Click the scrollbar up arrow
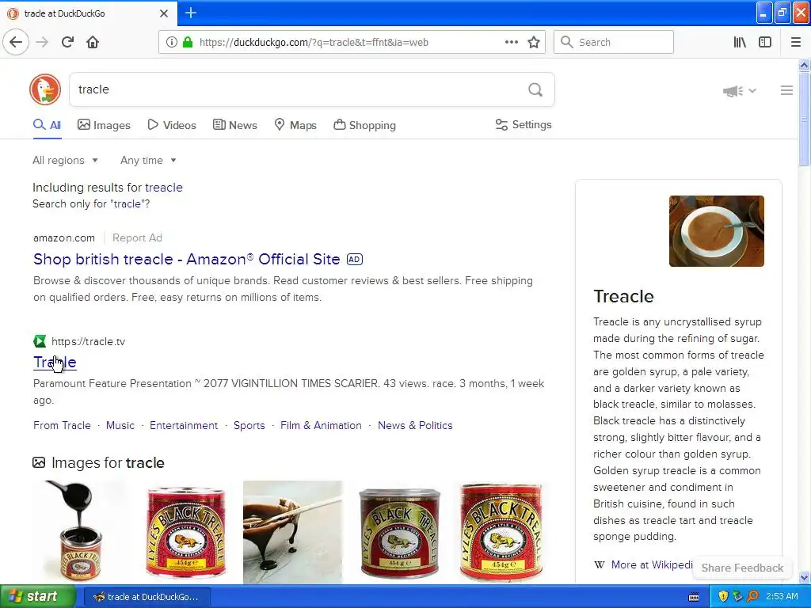 (x=804, y=65)
